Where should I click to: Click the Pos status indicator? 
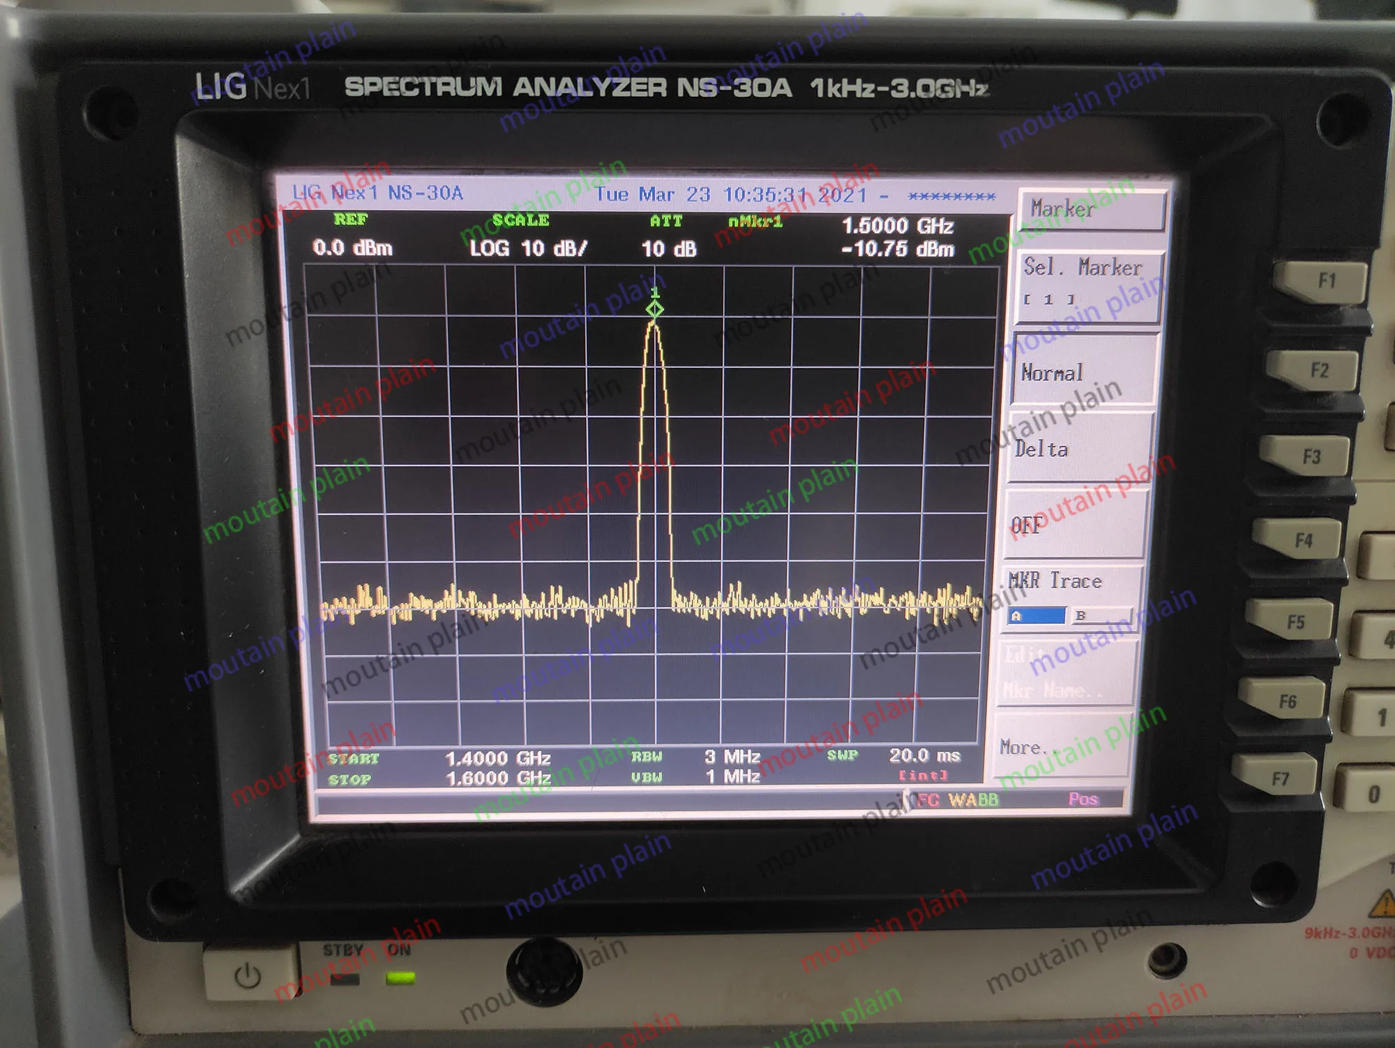[1083, 799]
